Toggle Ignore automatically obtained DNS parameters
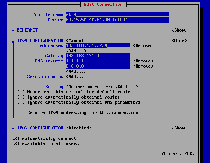Viewport: 210px width, 163px height. click(x=21, y=102)
